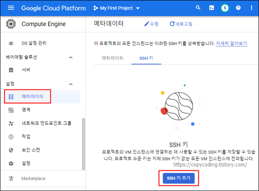Open 보안 스캔 in the sidebar

coord(31,150)
